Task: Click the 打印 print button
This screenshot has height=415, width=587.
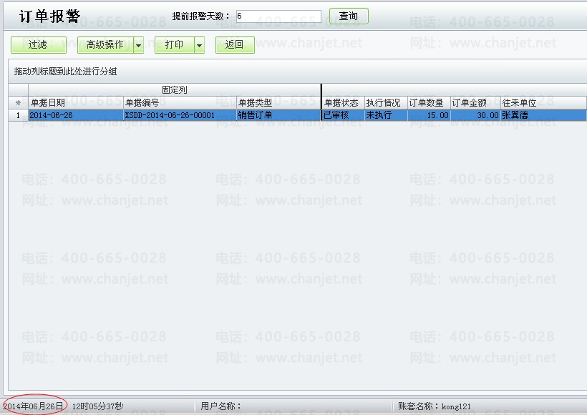Action: (x=174, y=45)
